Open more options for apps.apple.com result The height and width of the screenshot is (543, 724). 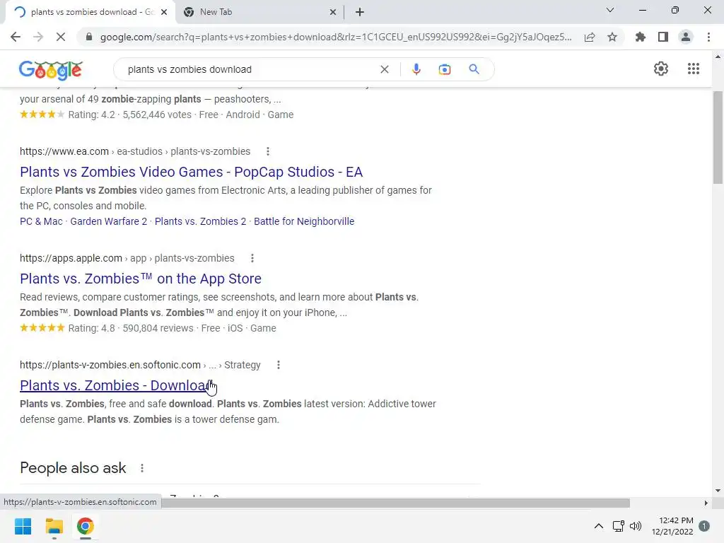tap(252, 258)
